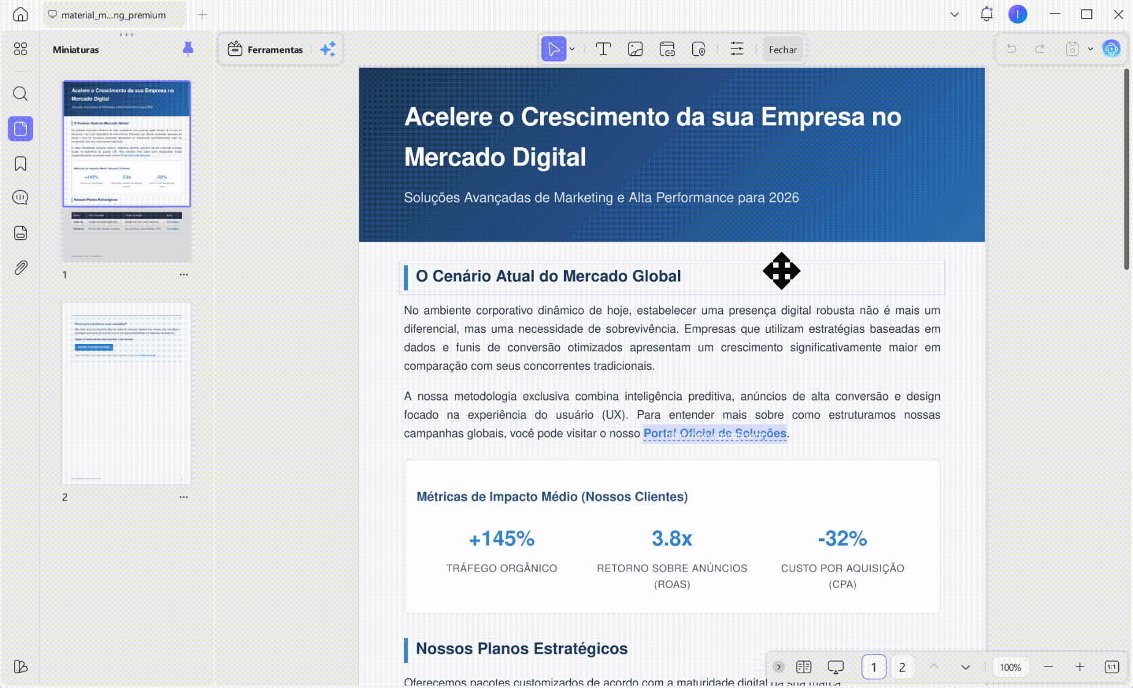Open the bookmarks panel icon
Viewport: 1133px width, 688px height.
pos(20,164)
